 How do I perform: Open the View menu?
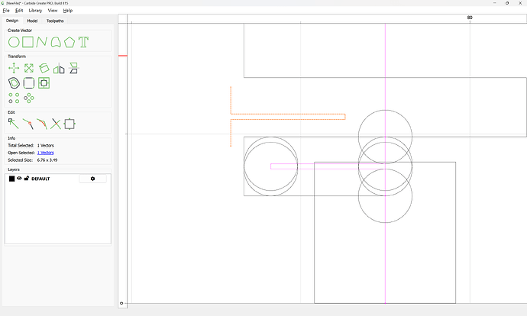(53, 11)
